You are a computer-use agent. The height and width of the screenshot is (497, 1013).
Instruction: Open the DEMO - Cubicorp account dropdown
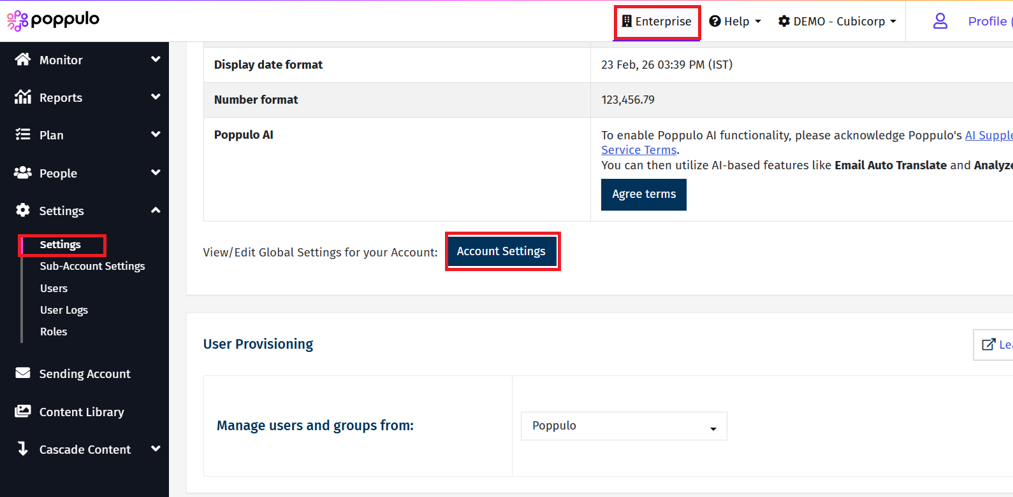(837, 21)
